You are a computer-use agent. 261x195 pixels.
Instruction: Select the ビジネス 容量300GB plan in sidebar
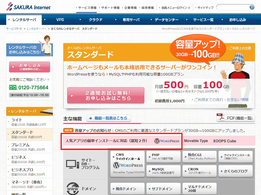(30, 159)
